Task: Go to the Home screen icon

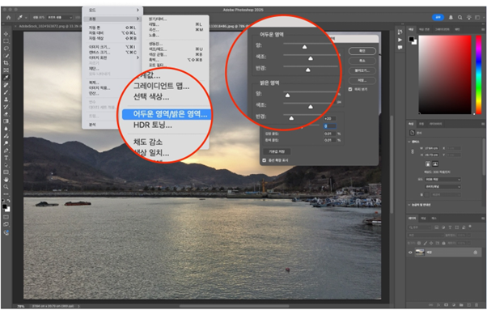Action: 8,17
